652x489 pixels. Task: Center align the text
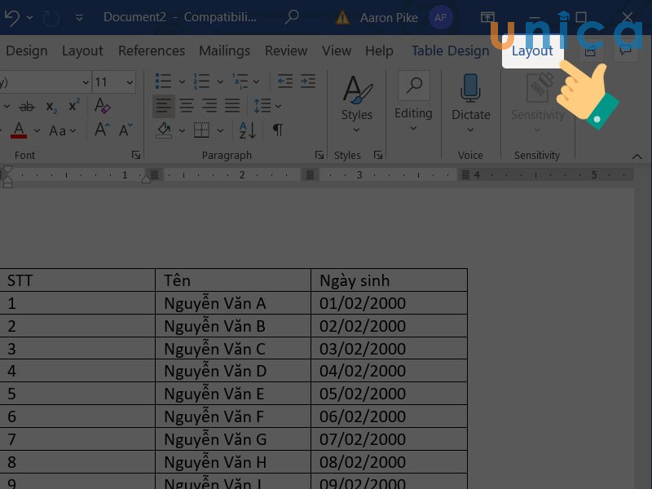187,106
